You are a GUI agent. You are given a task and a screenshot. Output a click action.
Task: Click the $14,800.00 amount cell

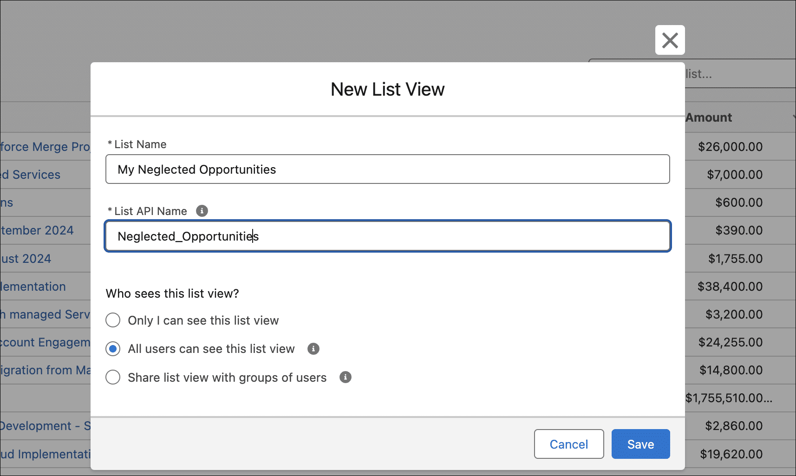[x=731, y=370]
